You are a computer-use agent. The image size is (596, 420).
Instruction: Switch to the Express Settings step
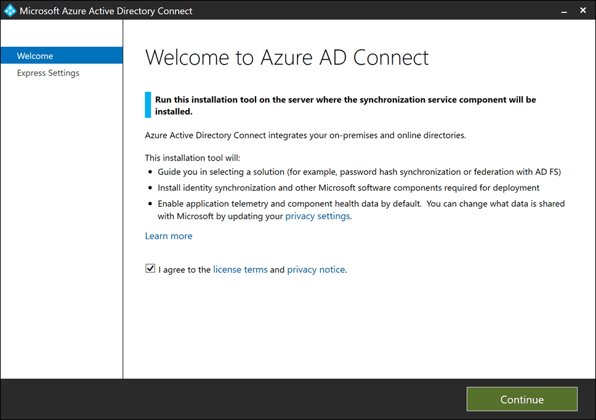pos(48,73)
